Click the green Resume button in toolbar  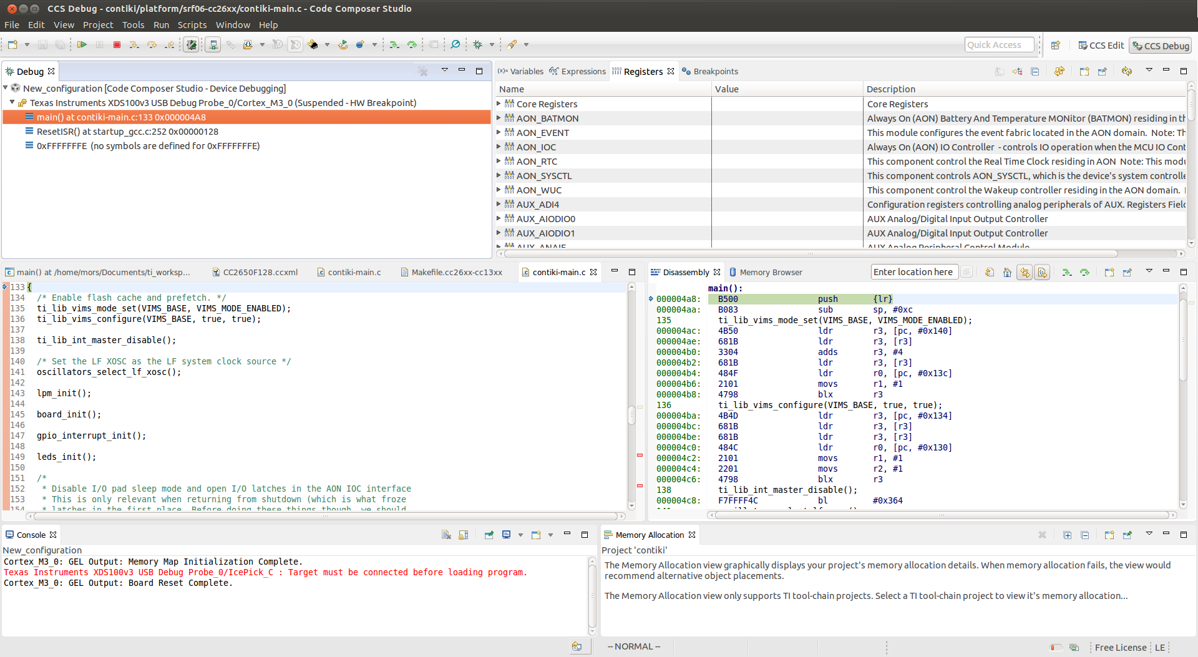coord(82,45)
